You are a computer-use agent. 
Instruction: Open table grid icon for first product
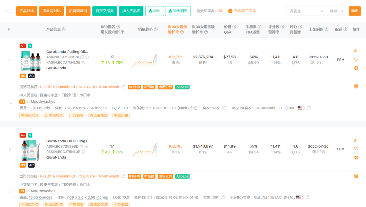(356, 87)
